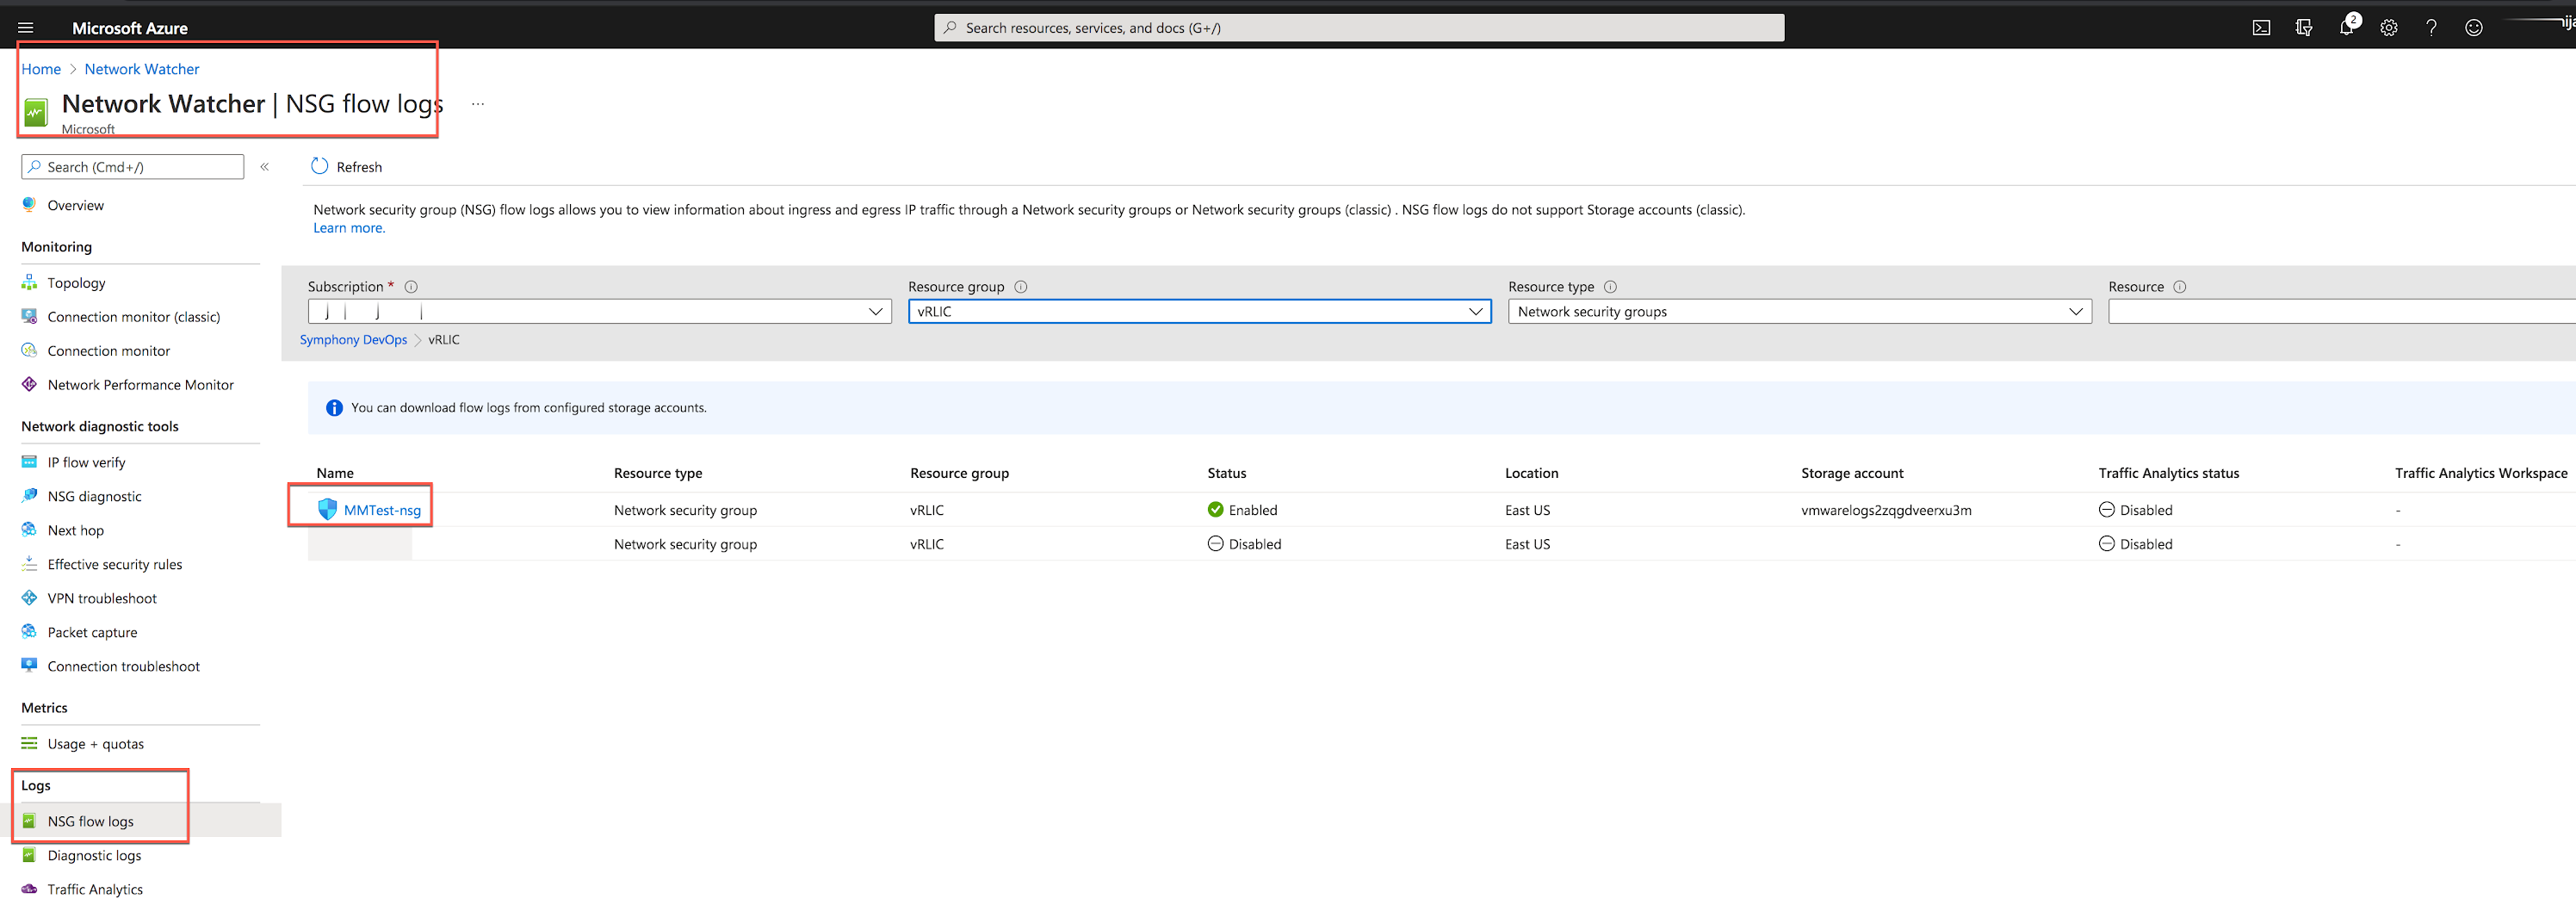
Task: Sort by Name column header
Action: click(335, 473)
